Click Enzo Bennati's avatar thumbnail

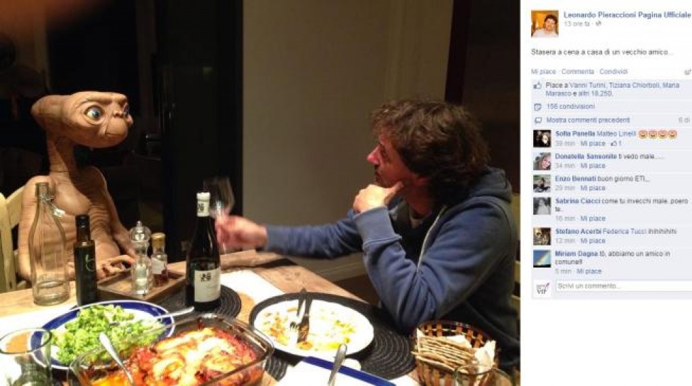(542, 183)
